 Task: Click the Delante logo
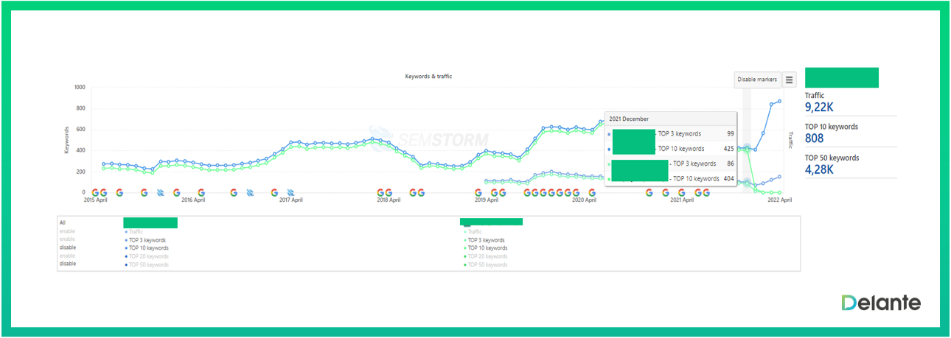pos(880,303)
